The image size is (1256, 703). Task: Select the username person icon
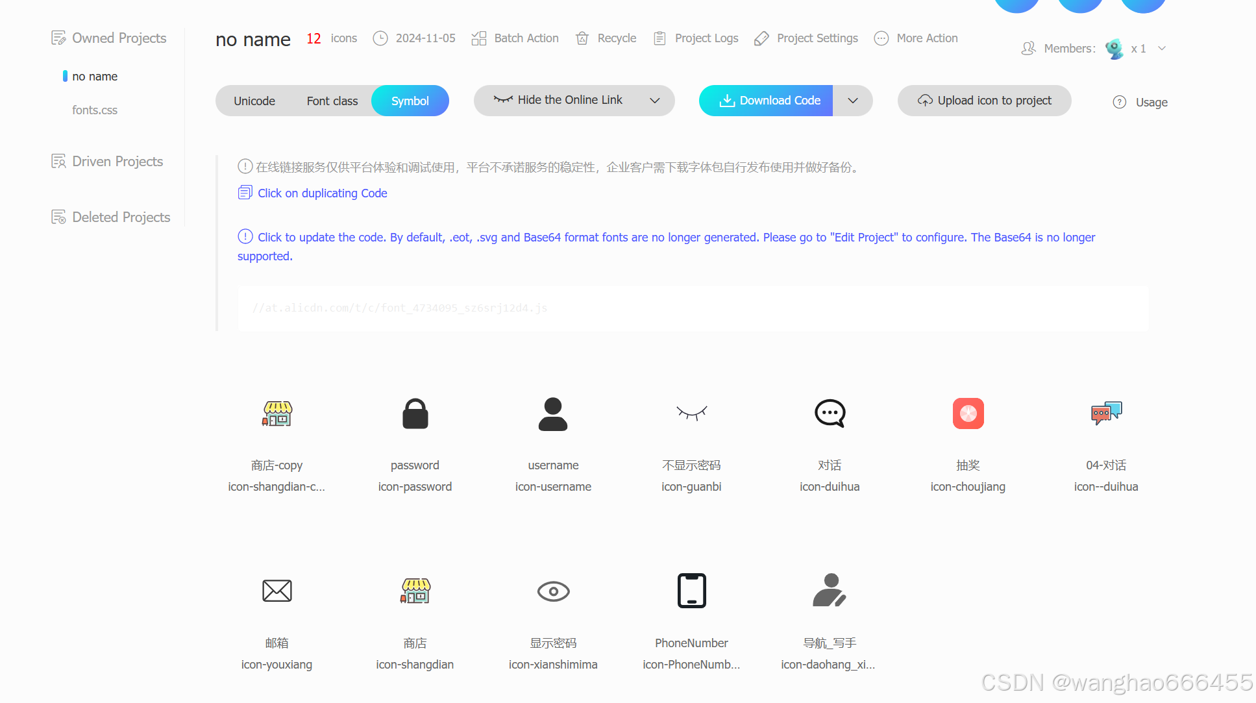553,413
